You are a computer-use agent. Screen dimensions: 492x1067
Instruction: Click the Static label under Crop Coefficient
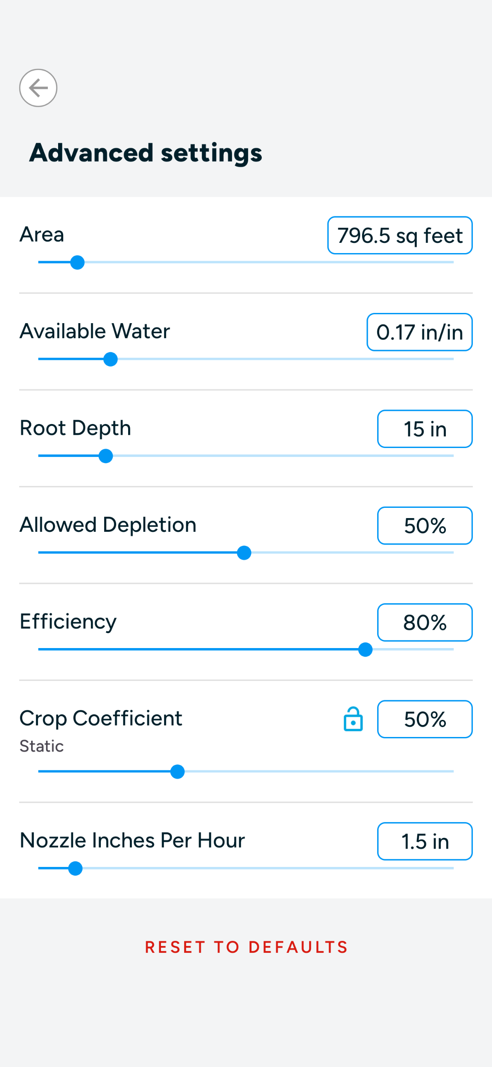pyautogui.click(x=41, y=746)
